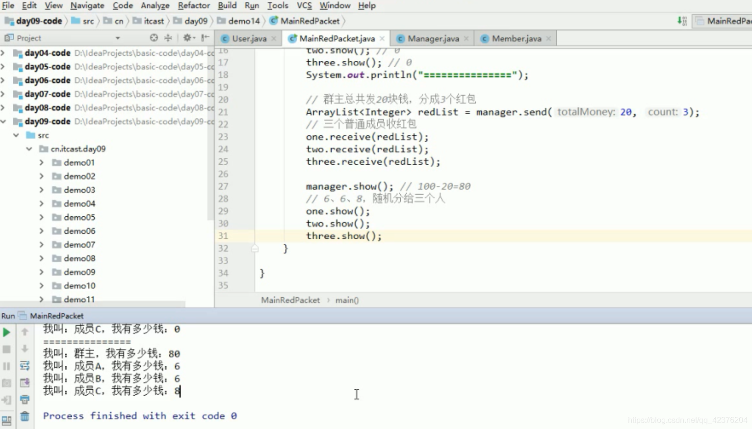Click the Stop process icon
The width and height of the screenshot is (752, 429).
[x=6, y=349]
